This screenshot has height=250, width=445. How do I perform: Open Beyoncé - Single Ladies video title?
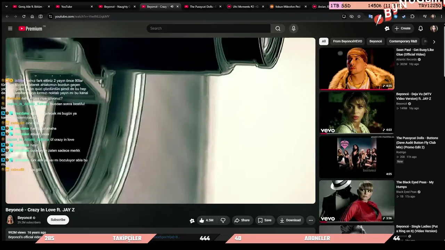[417, 229]
